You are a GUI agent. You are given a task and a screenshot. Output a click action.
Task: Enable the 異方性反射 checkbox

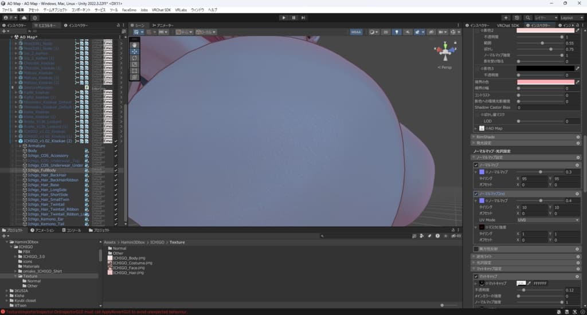(476, 249)
